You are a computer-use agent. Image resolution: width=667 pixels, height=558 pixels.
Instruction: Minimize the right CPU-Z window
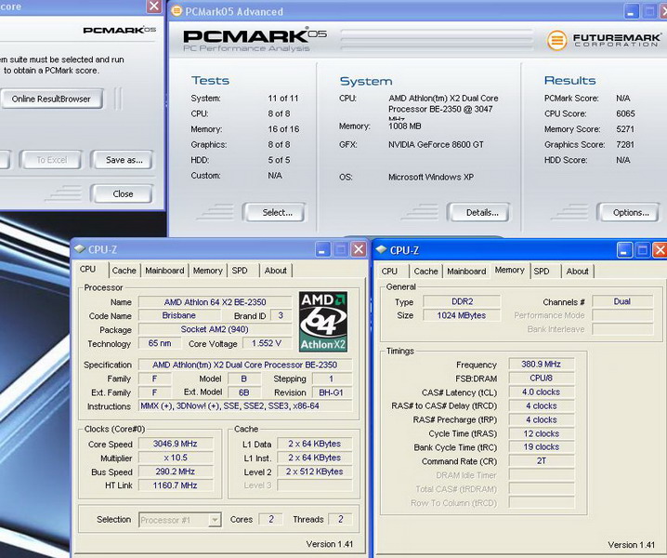pyautogui.click(x=624, y=250)
